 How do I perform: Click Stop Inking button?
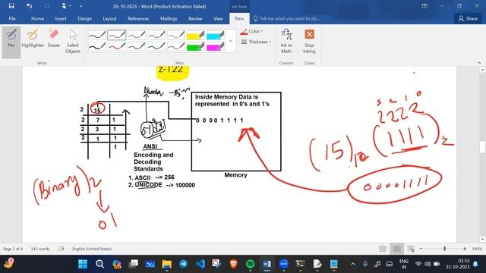(309, 41)
